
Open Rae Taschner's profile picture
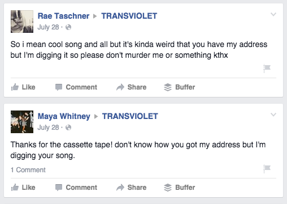(22, 22)
